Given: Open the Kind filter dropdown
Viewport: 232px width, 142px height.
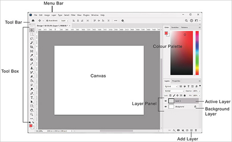Looking at the screenshot, I should (171, 86).
